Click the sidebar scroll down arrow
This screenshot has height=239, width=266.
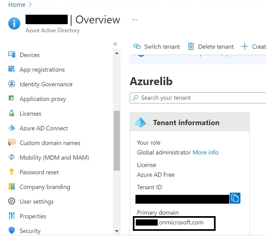click(117, 231)
